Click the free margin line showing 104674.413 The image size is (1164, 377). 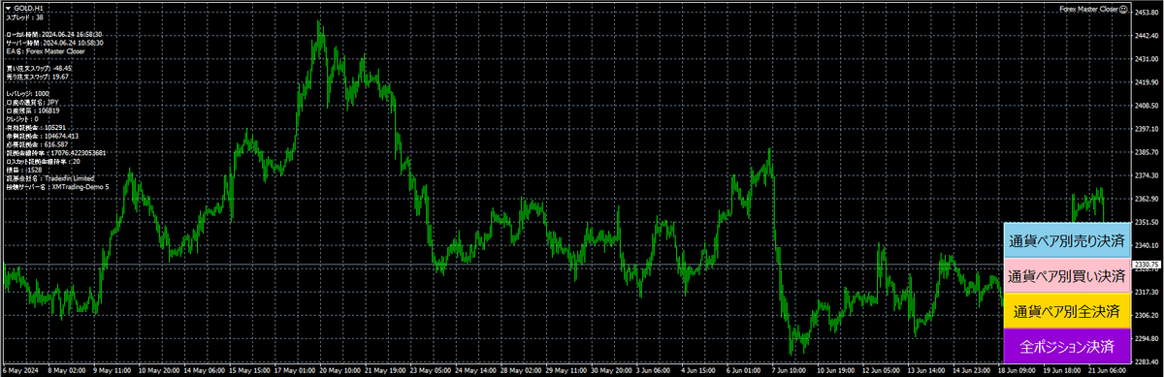(x=42, y=136)
